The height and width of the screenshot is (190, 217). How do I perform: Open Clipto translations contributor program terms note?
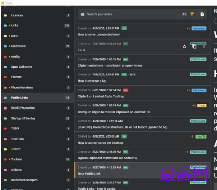(x=142, y=62)
